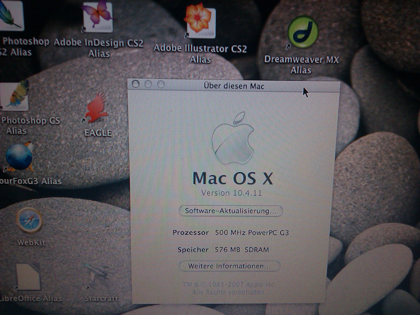Select the red EAGLE desktop icon

click(96, 108)
